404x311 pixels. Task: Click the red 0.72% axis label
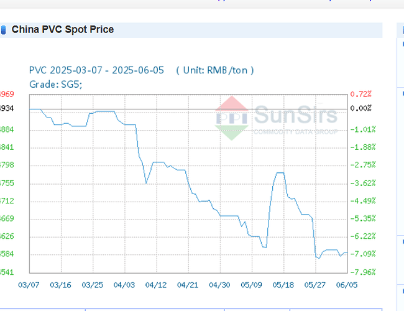(362, 94)
